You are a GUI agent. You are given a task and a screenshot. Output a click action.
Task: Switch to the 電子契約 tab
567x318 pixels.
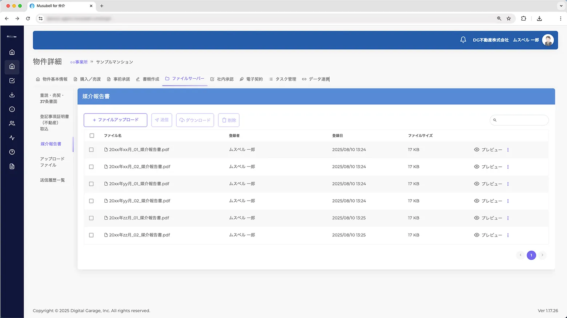tap(251, 79)
